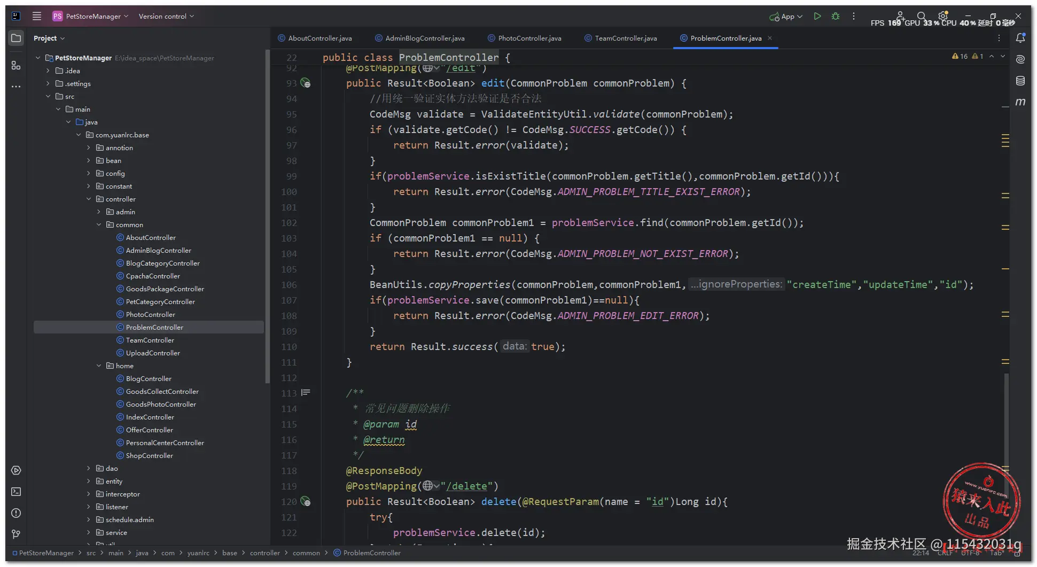Expand the .settings folder
This screenshot has width=1037, height=567.
point(48,83)
